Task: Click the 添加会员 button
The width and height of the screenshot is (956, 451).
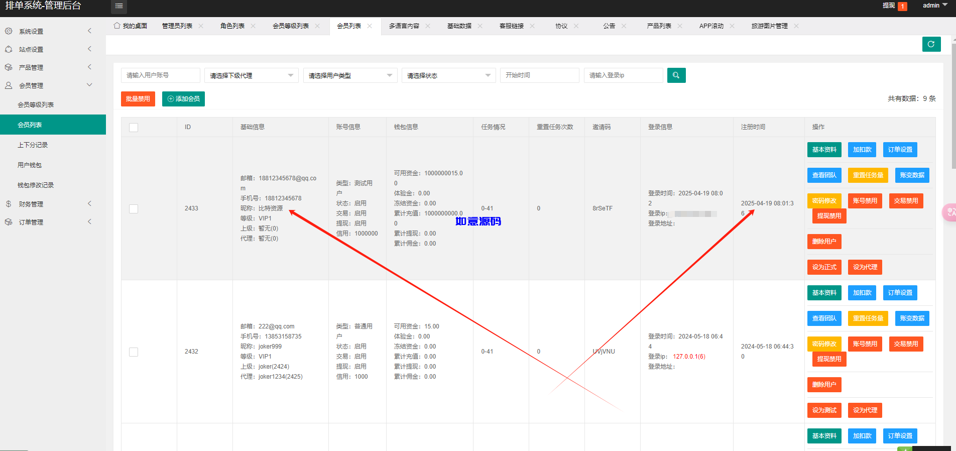Action: click(183, 99)
